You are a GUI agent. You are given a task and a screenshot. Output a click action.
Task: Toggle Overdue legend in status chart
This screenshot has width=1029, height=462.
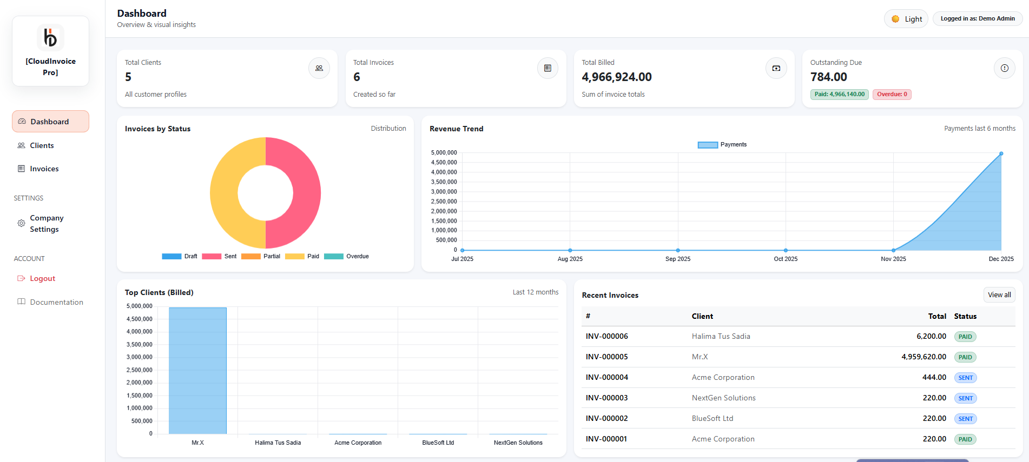(x=346, y=256)
